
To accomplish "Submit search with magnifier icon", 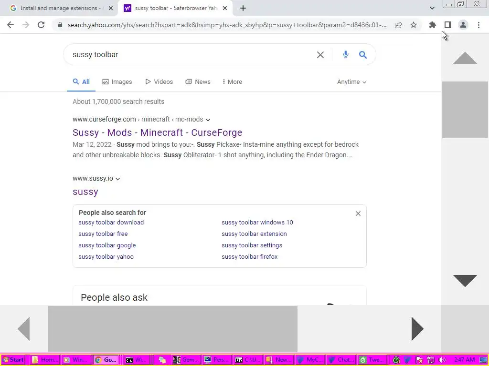I will coord(363,55).
